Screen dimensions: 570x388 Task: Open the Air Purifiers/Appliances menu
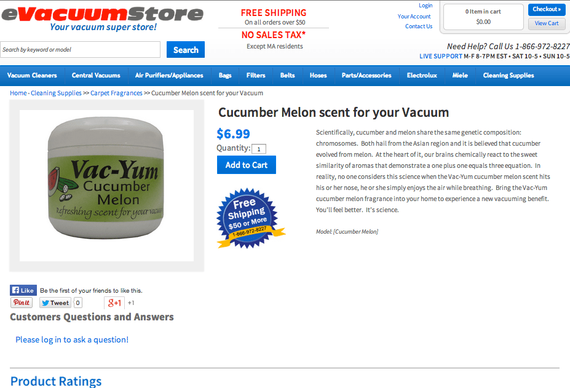pos(169,75)
